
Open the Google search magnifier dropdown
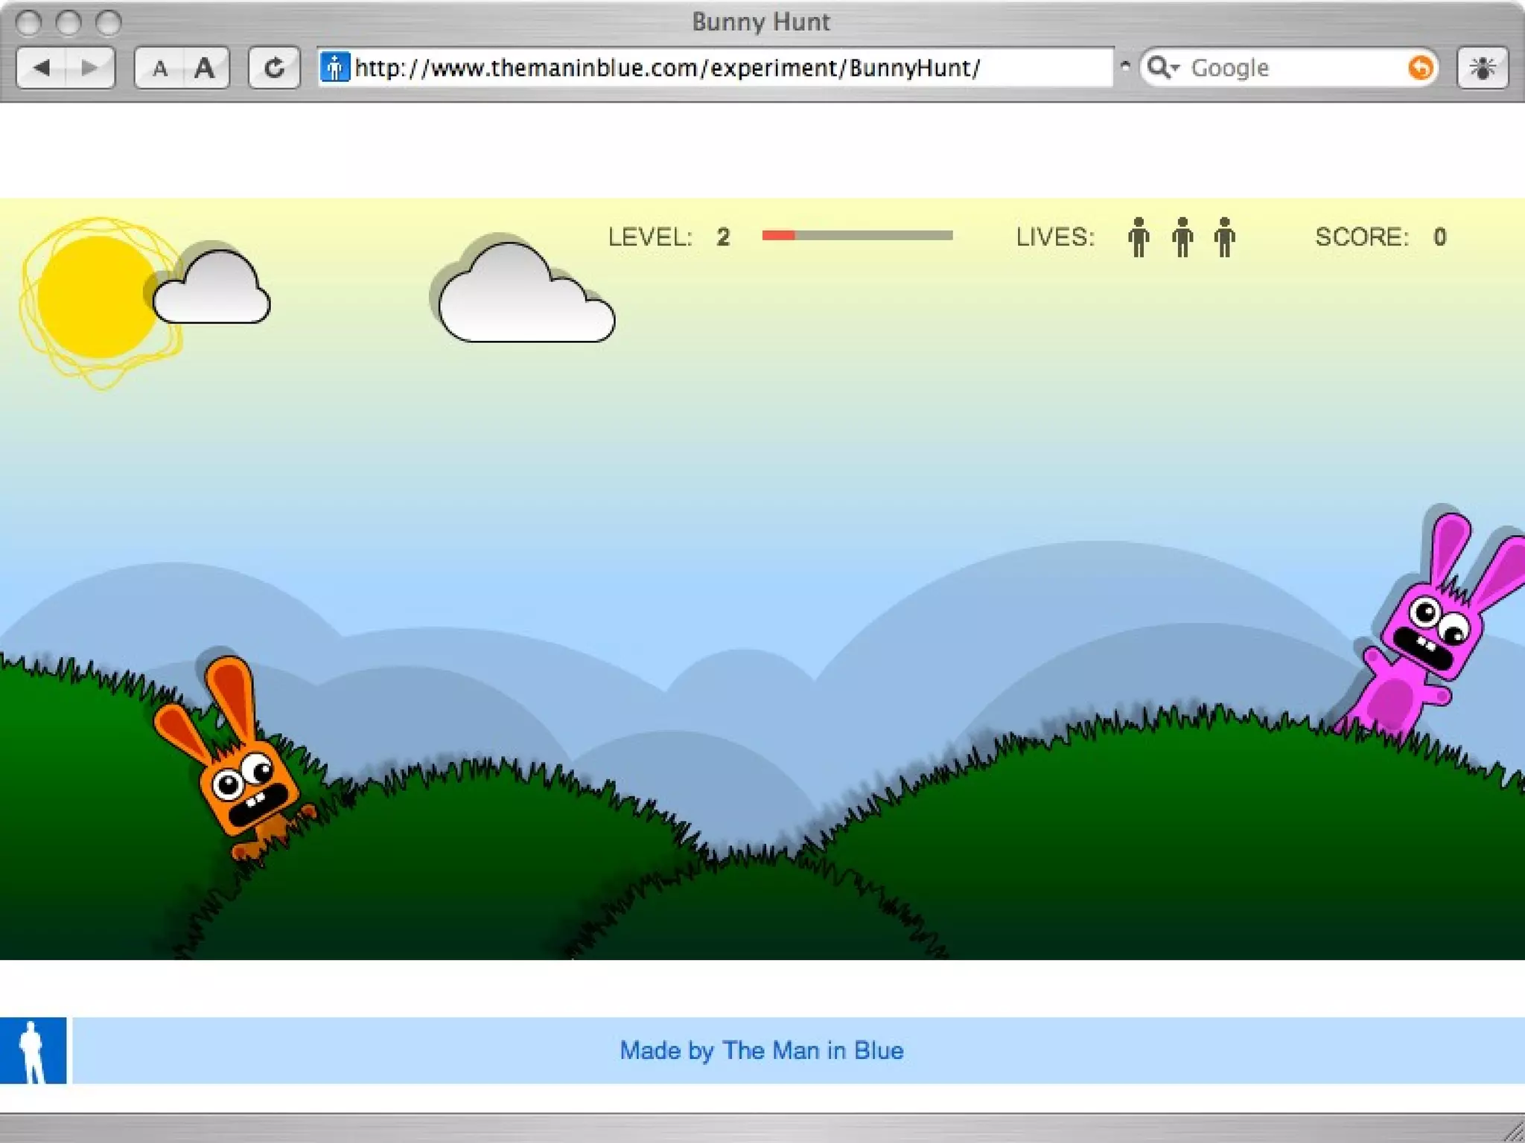(1162, 68)
